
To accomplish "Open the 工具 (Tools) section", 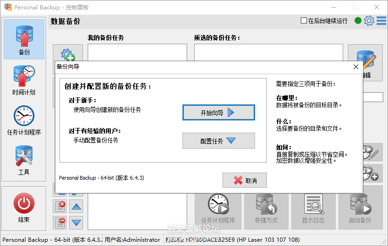I will [24, 160].
